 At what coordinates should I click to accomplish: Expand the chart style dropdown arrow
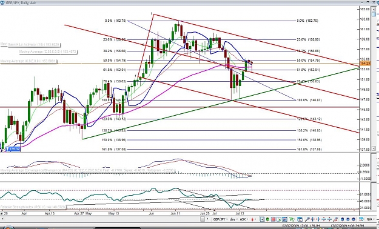(255, 219)
